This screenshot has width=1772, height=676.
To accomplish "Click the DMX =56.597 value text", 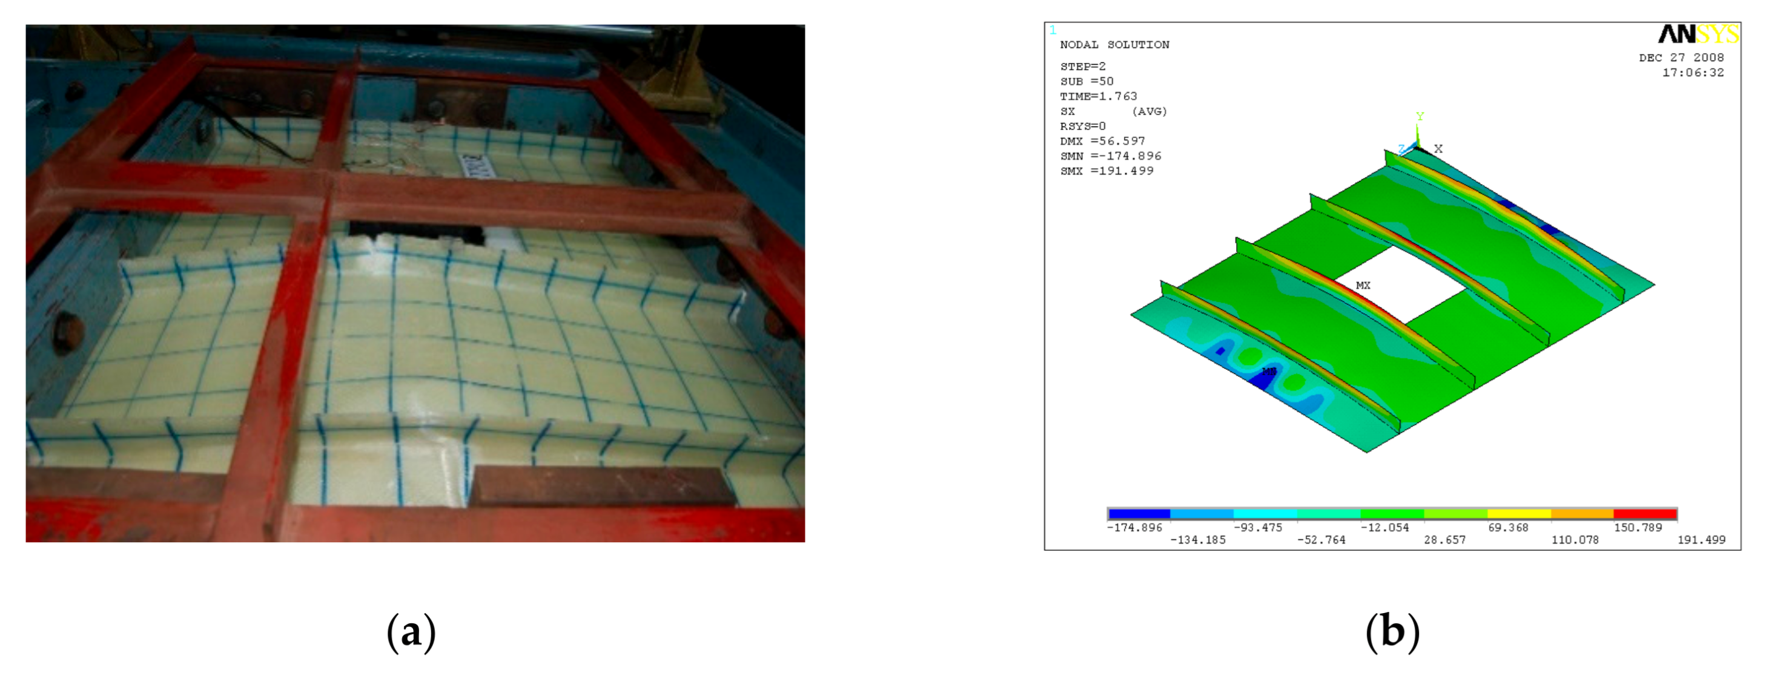I will tap(1102, 141).
